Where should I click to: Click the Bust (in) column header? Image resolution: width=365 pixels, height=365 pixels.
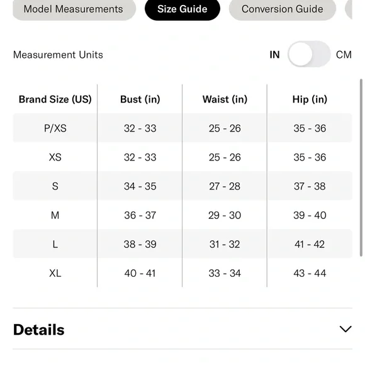click(x=140, y=99)
